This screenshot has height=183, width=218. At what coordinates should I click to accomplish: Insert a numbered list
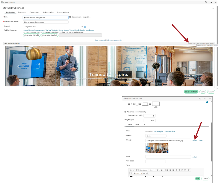tap(182, 170)
